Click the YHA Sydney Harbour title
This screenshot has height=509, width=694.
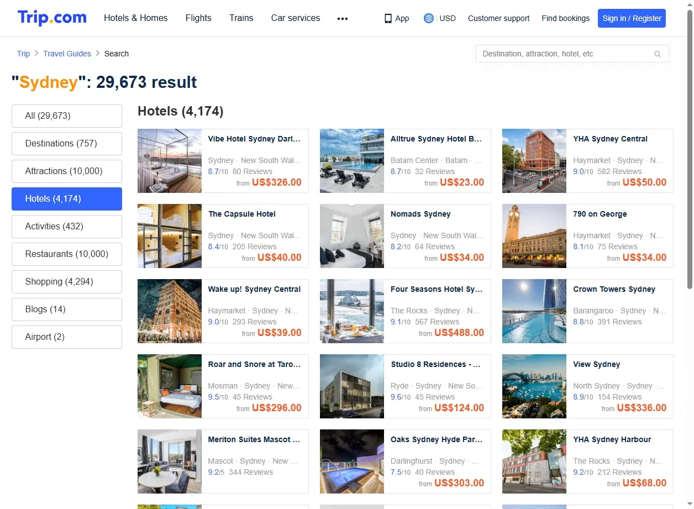coord(612,440)
